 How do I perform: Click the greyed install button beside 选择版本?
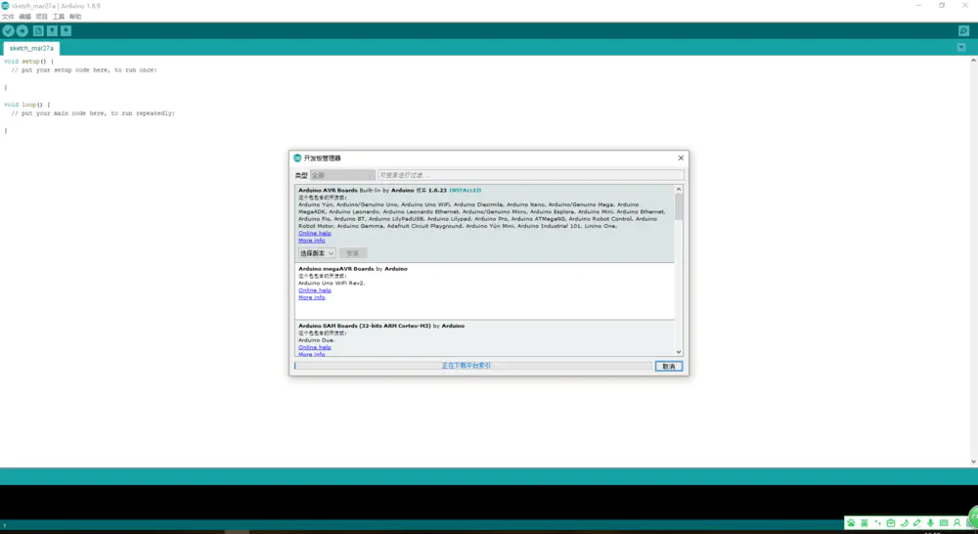coord(353,253)
